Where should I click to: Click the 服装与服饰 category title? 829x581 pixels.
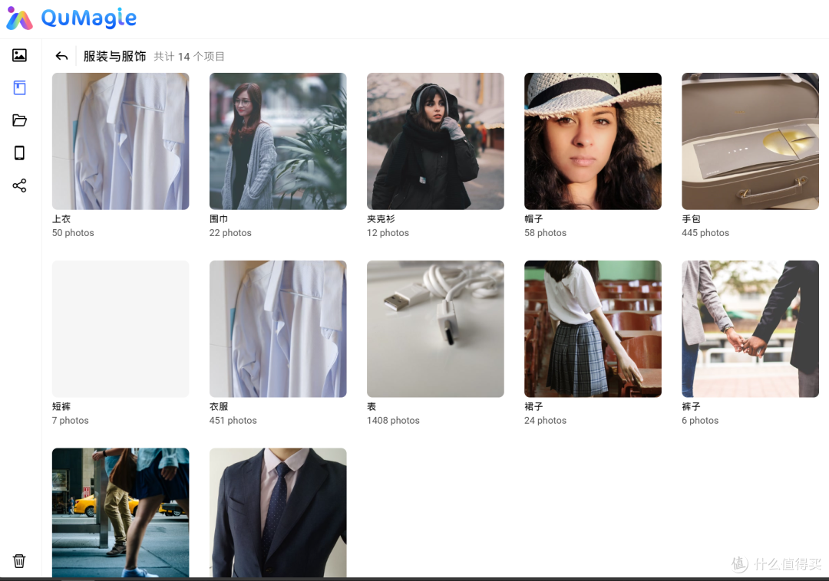(x=114, y=57)
